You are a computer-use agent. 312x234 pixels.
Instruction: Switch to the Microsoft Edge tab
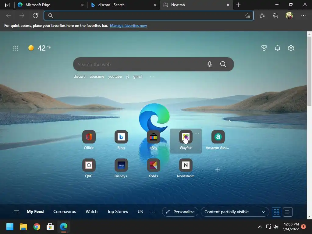click(51, 5)
